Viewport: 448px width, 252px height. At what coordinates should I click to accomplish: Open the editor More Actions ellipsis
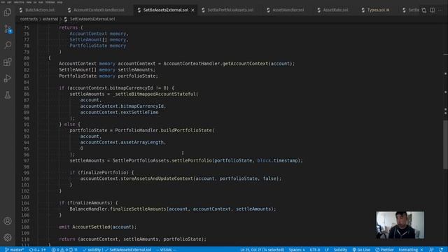440,10
